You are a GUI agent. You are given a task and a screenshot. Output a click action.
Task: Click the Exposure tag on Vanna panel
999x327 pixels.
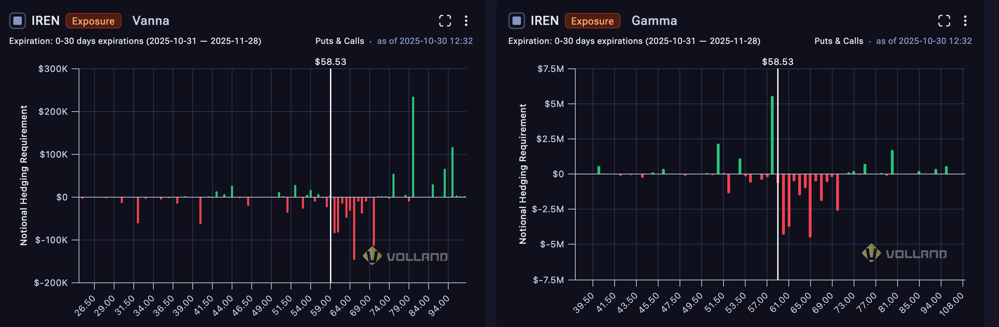click(93, 21)
